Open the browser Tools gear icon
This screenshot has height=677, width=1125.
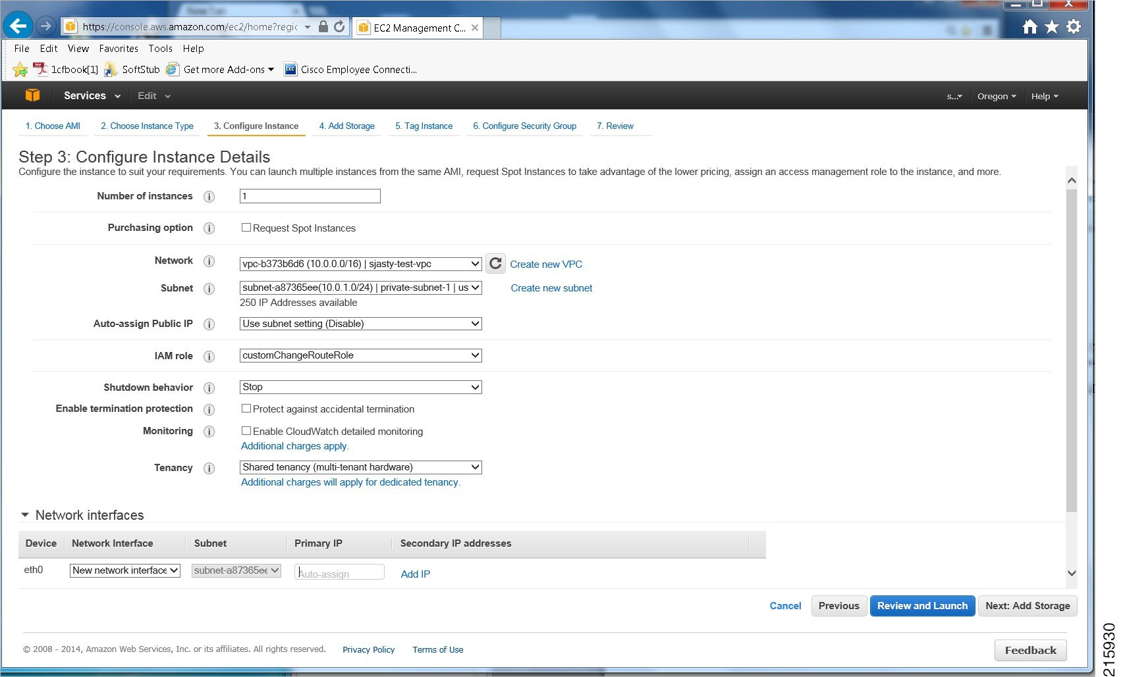click(x=1074, y=27)
